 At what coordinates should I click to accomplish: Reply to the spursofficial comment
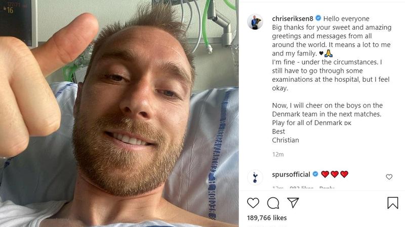[327, 188]
